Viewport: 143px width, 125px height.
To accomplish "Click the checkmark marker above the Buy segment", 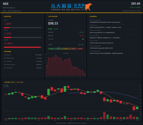I will click(59, 47).
